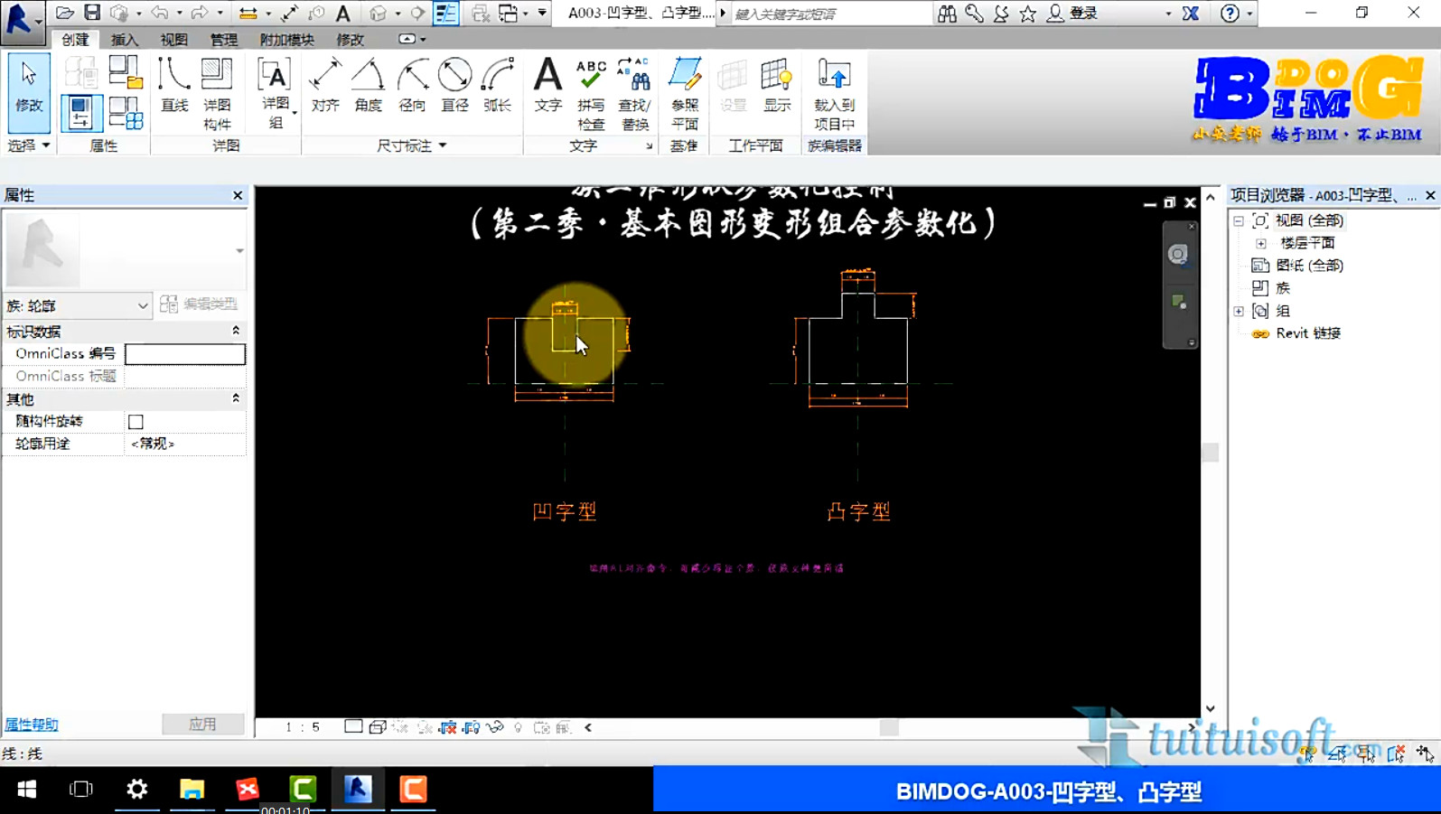Collapse the 标识数据 section
Screen dimensions: 1441x814
click(x=236, y=331)
